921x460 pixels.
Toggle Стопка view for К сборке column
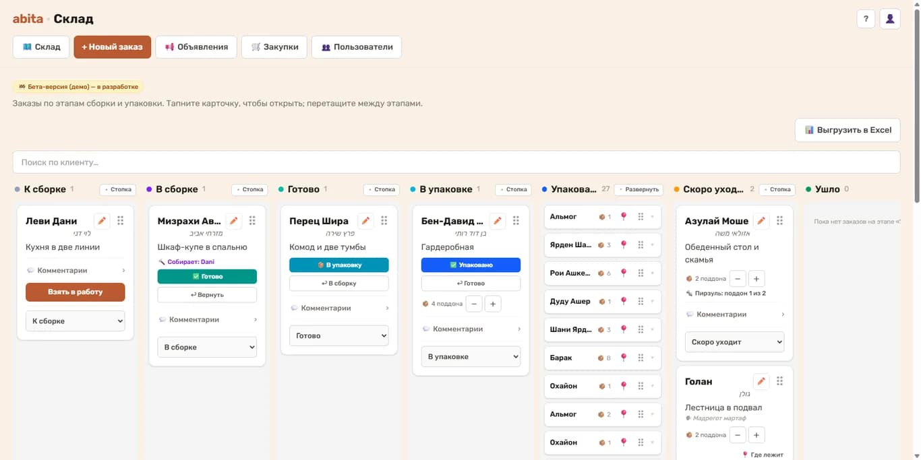click(x=118, y=190)
